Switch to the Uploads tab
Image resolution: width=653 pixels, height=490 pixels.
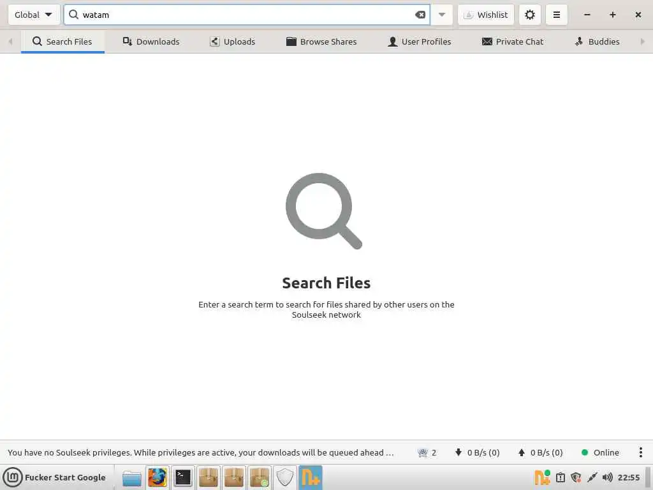tap(232, 41)
